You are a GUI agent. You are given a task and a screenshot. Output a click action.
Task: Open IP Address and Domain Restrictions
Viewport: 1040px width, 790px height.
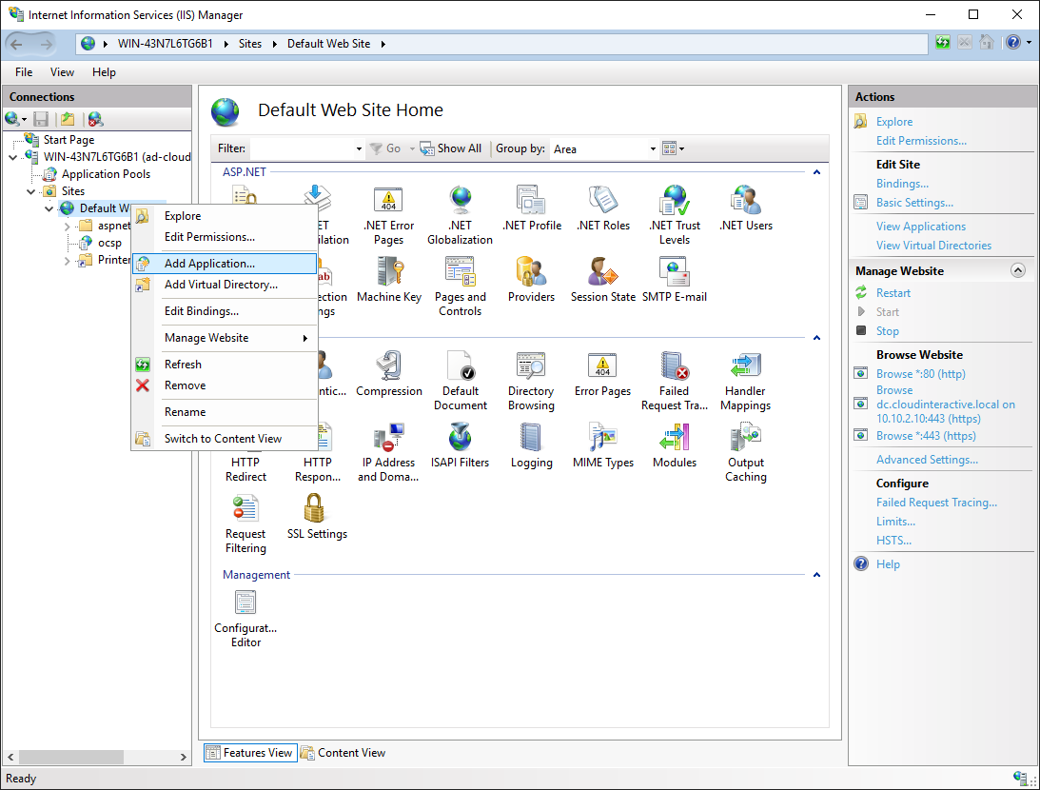(388, 452)
